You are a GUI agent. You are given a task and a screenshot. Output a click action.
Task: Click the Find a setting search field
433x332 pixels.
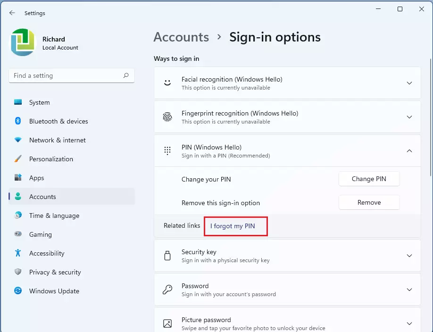coord(66,75)
